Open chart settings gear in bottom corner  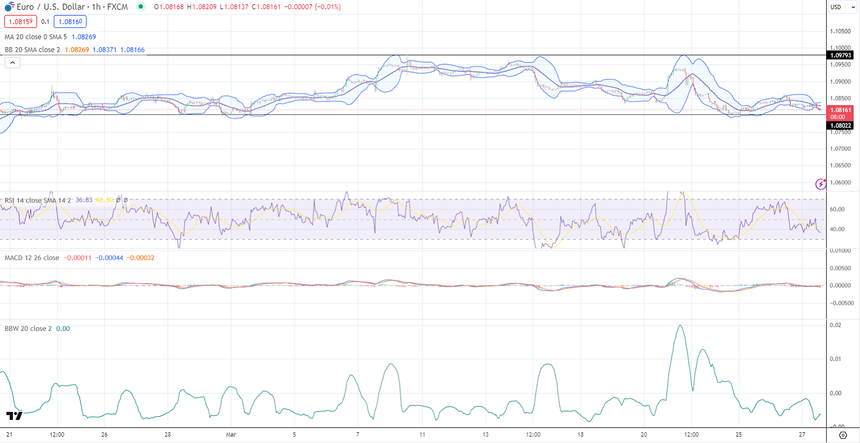pyautogui.click(x=843, y=435)
